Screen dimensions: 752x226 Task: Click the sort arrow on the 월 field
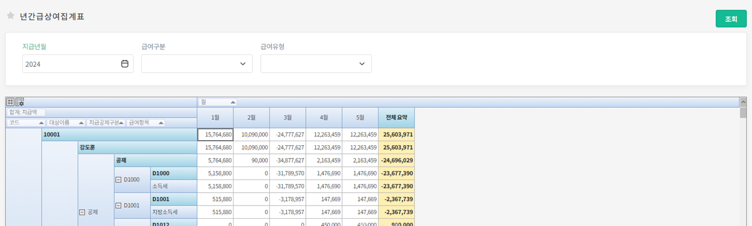[x=233, y=102]
